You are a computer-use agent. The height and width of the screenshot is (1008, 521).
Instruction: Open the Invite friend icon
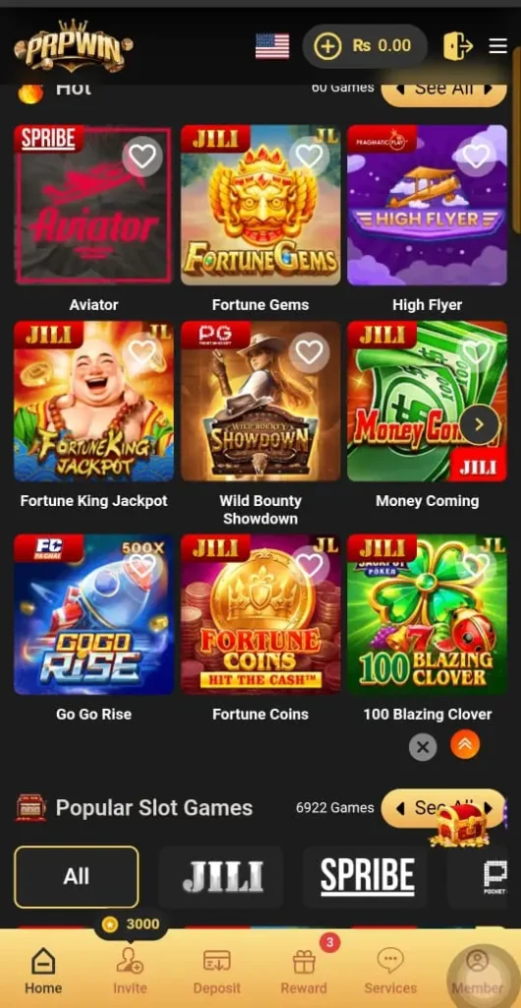[x=130, y=962]
